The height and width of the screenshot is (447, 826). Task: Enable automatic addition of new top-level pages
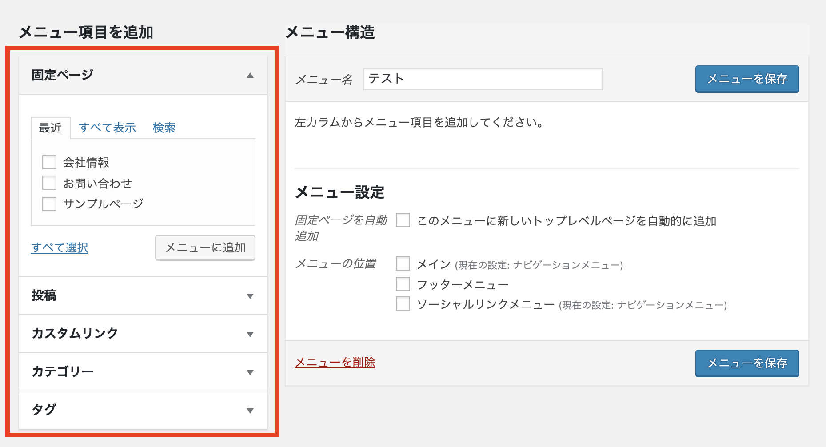pyautogui.click(x=403, y=220)
